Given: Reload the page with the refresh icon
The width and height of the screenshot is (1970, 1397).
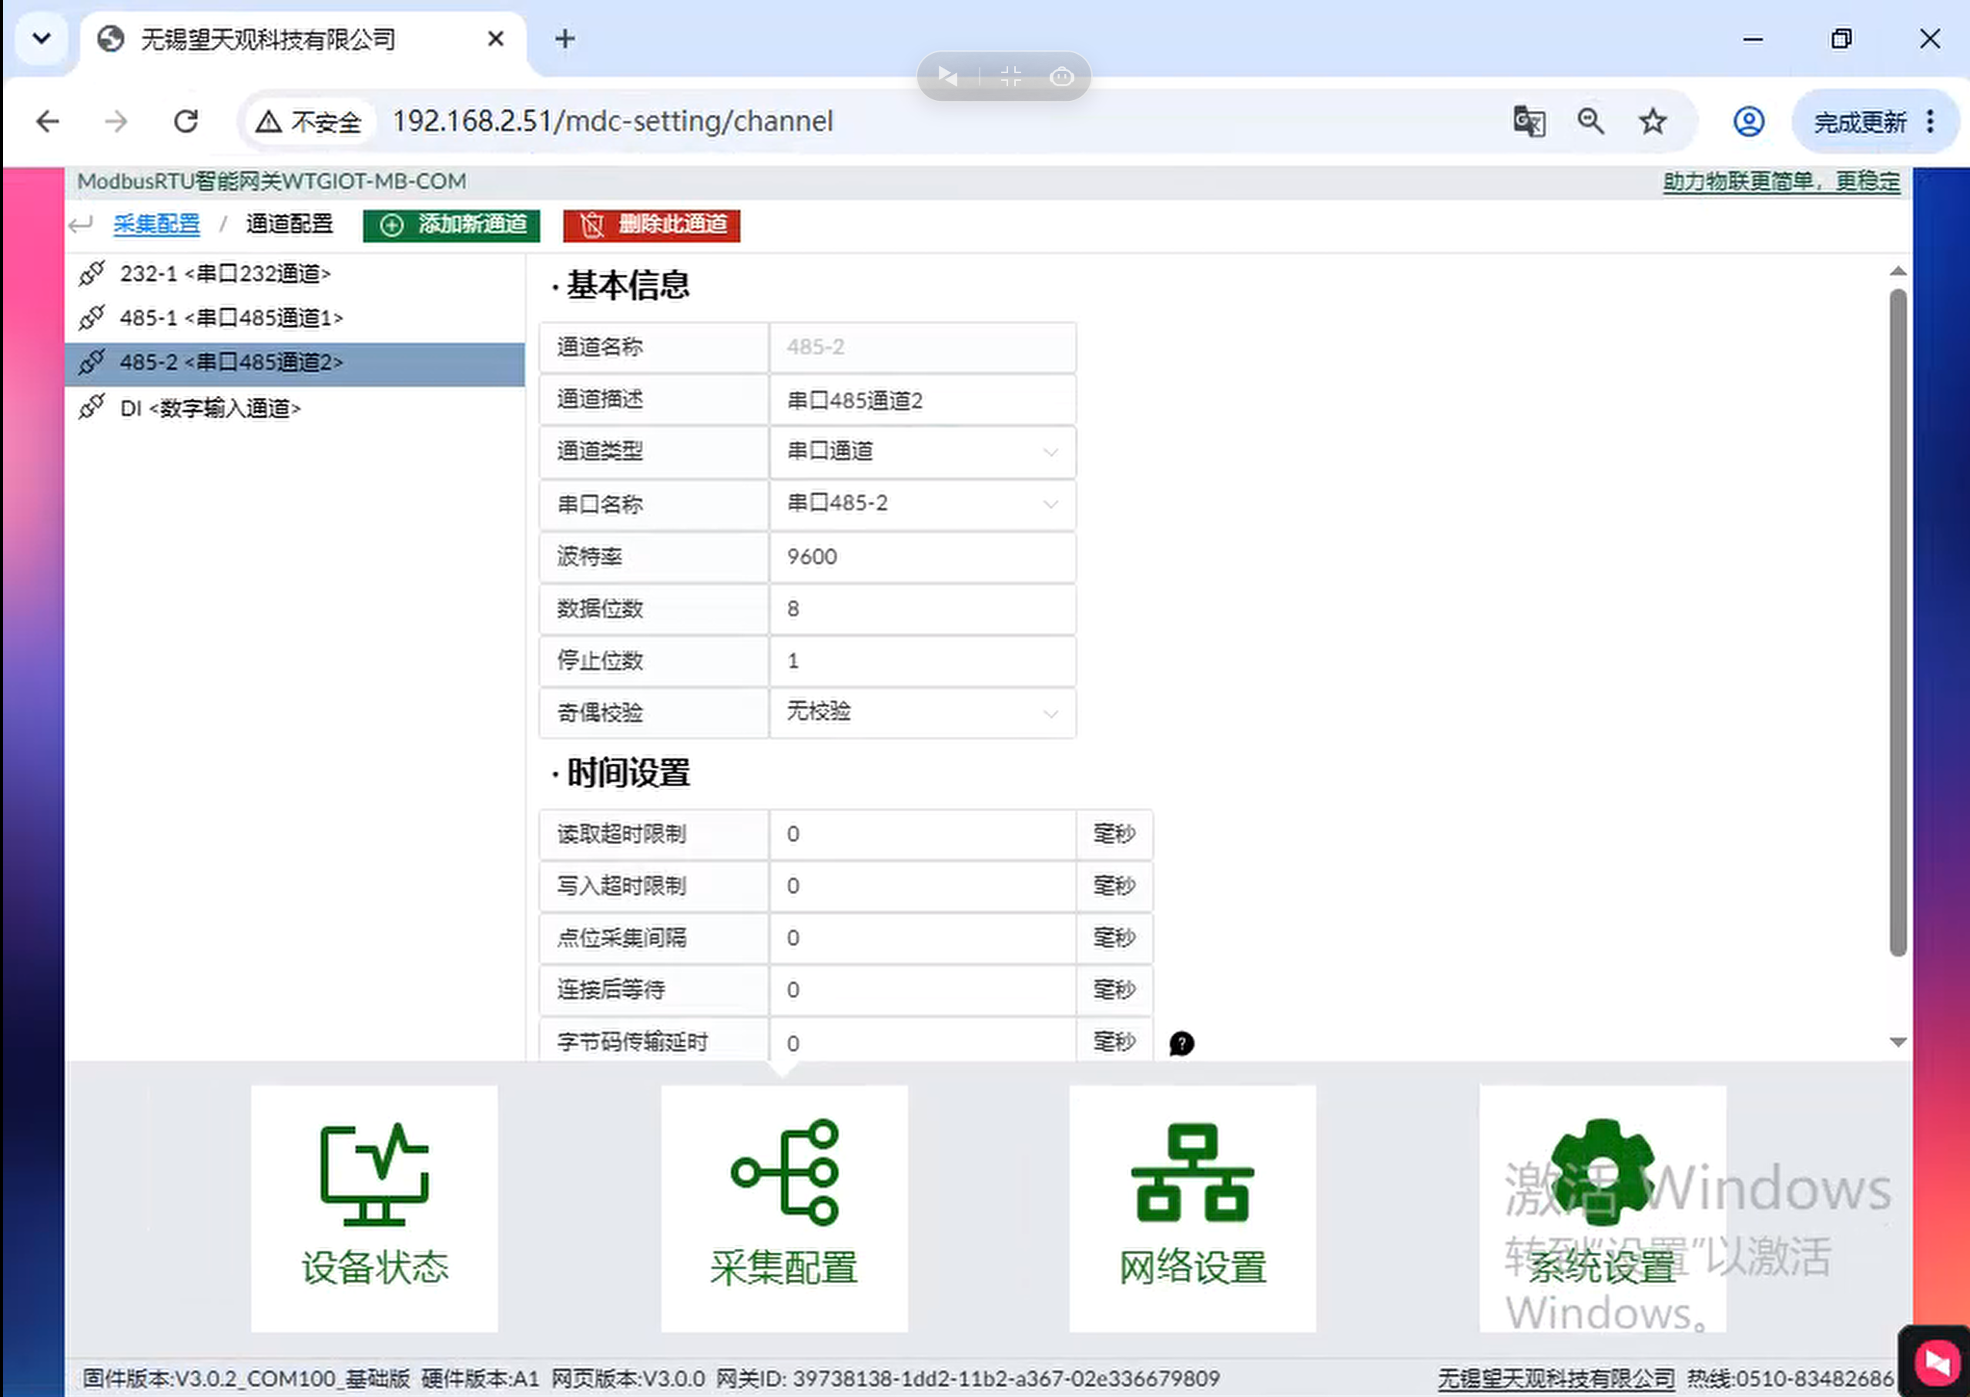Looking at the screenshot, I should 186,121.
